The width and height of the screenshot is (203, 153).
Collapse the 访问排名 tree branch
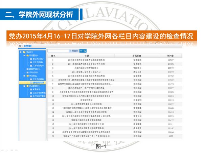pos(24,76)
